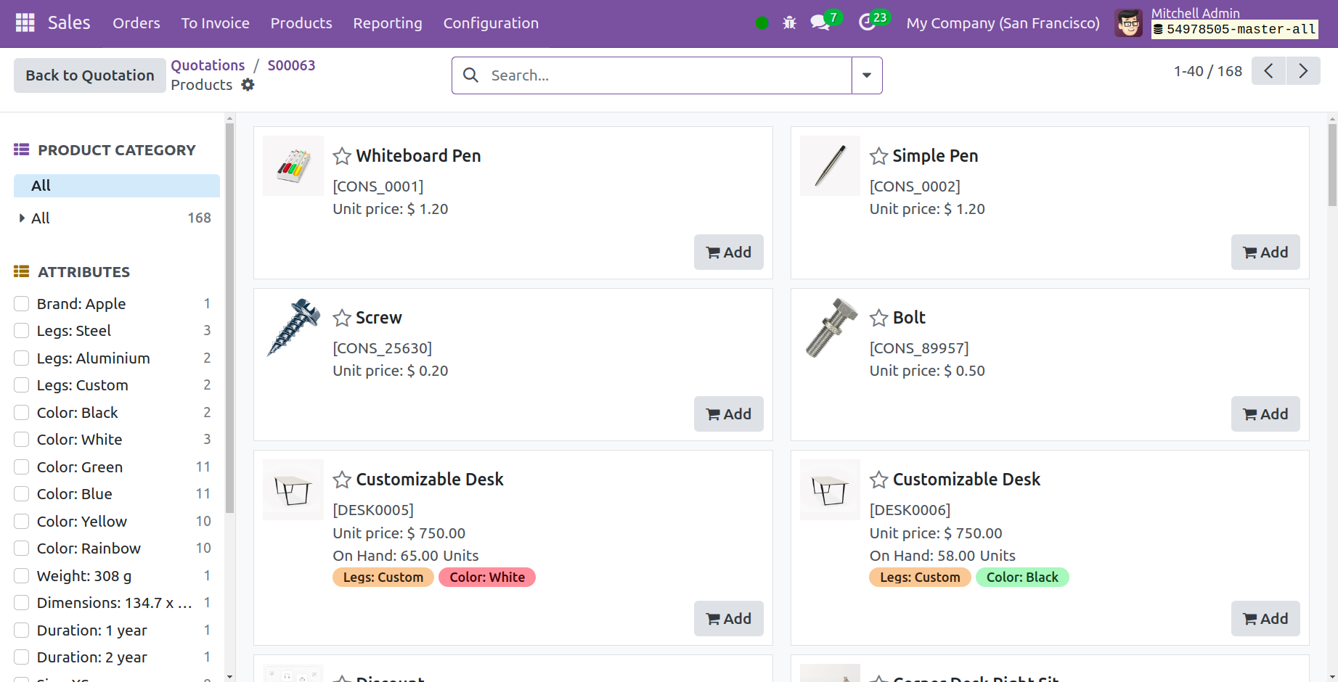1338x682 pixels.
Task: Open the Reporting menu
Action: click(387, 23)
